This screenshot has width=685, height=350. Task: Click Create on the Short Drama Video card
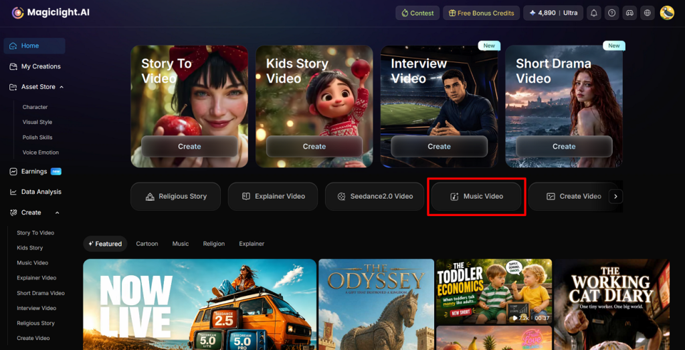564,147
